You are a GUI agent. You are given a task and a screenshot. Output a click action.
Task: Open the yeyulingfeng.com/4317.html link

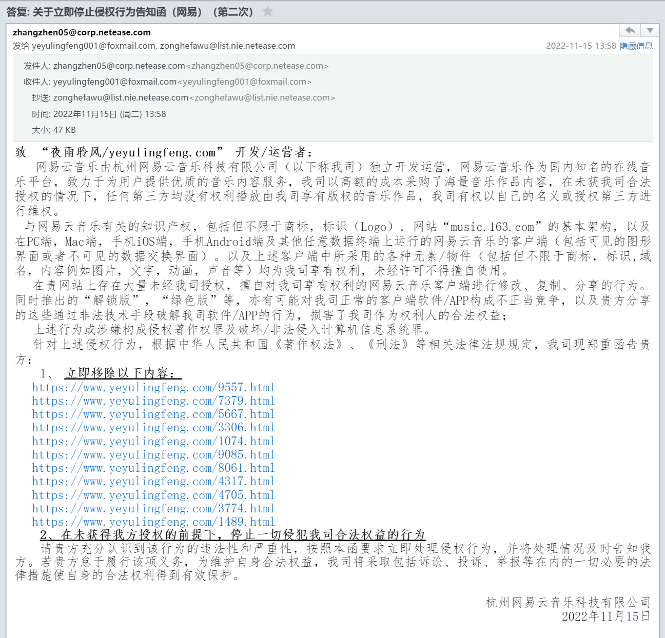click(153, 482)
